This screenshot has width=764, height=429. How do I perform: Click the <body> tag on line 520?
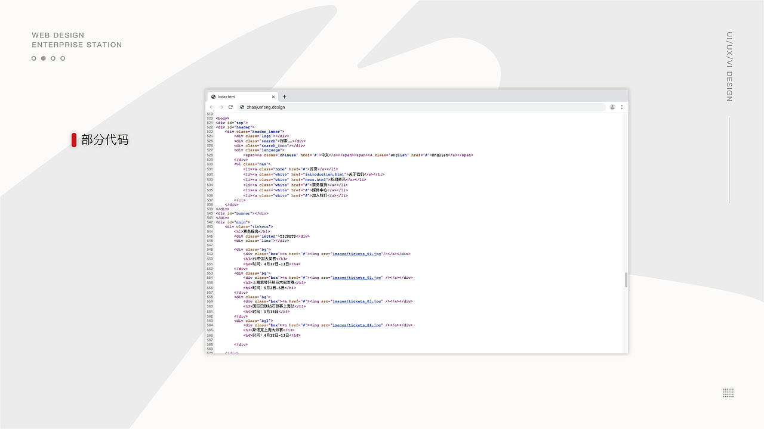tap(222, 118)
